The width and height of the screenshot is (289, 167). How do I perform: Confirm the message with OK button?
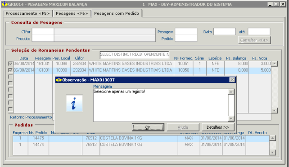(148, 127)
